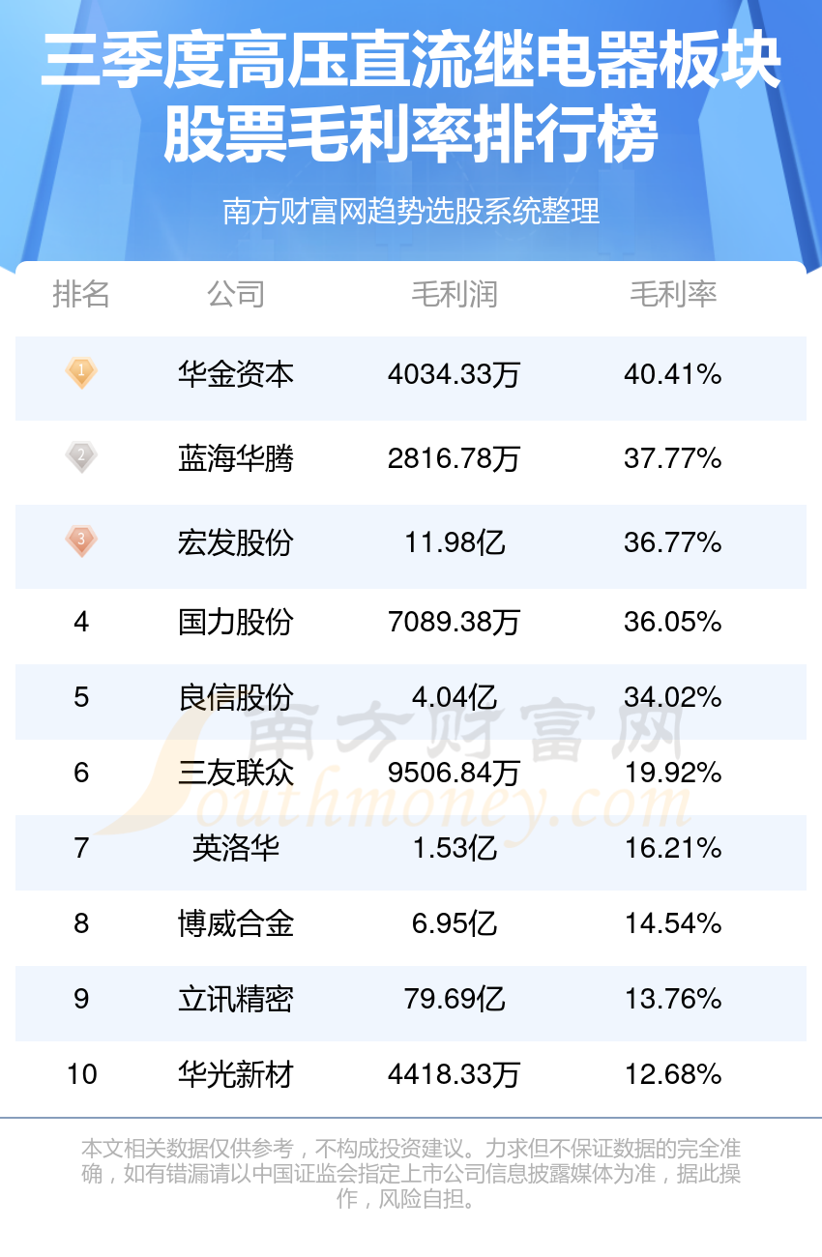Open company name 华金资本
This screenshot has width=822, height=1257.
tap(236, 374)
